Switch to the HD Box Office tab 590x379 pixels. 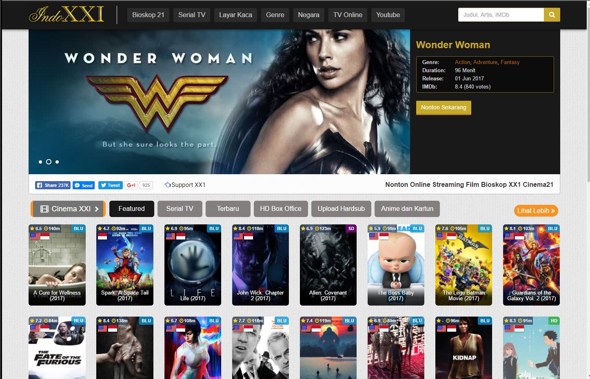(281, 208)
